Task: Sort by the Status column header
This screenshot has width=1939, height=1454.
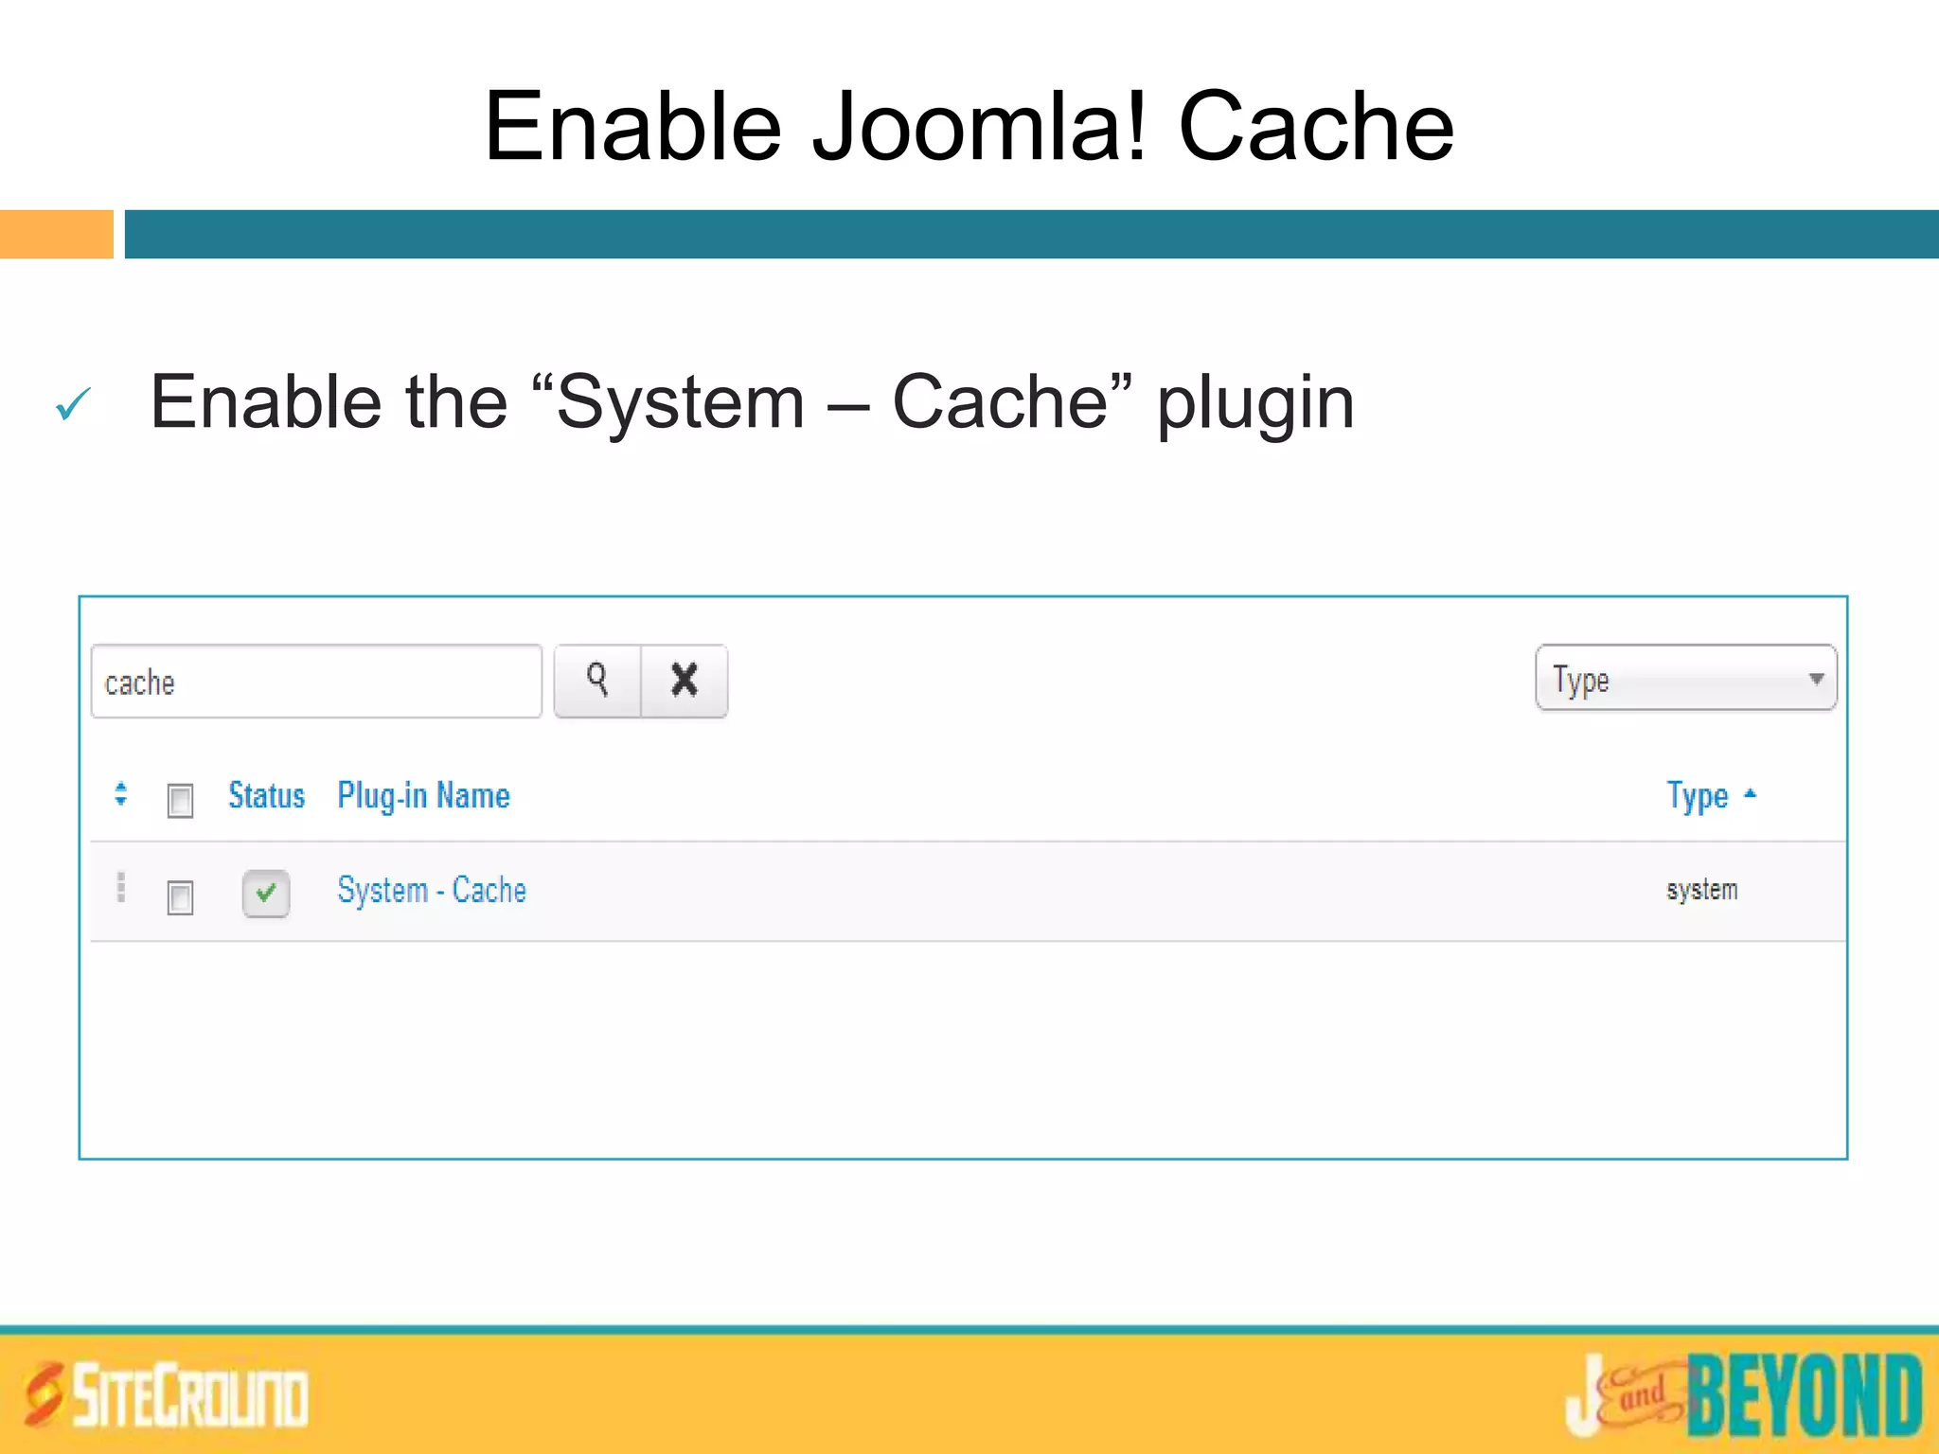Action: pyautogui.click(x=266, y=795)
